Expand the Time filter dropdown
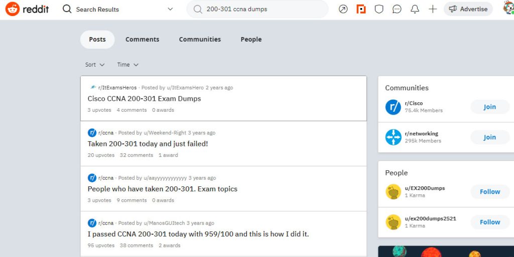 [x=128, y=65]
